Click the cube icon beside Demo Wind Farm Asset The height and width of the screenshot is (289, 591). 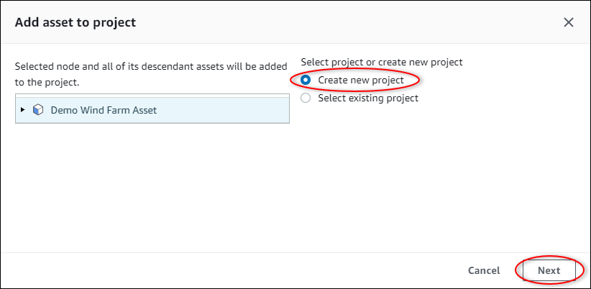(38, 110)
